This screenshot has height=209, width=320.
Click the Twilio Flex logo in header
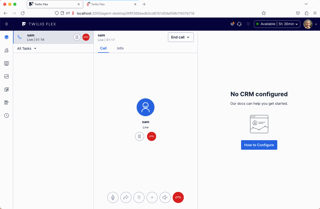coord(39,24)
